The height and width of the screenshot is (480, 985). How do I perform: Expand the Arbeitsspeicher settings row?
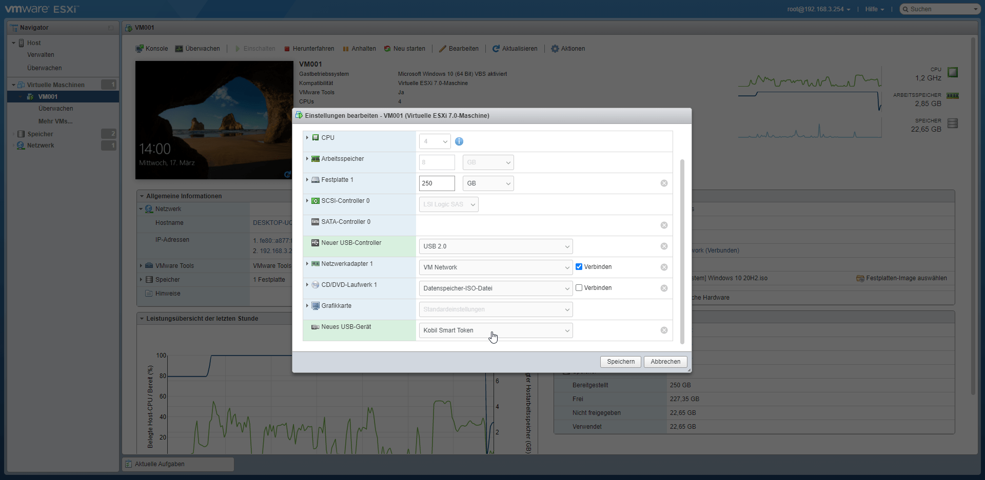[307, 159]
